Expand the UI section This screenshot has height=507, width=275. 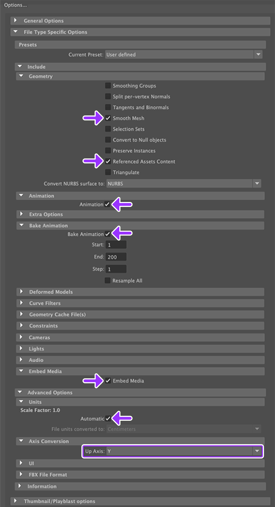click(x=140, y=463)
